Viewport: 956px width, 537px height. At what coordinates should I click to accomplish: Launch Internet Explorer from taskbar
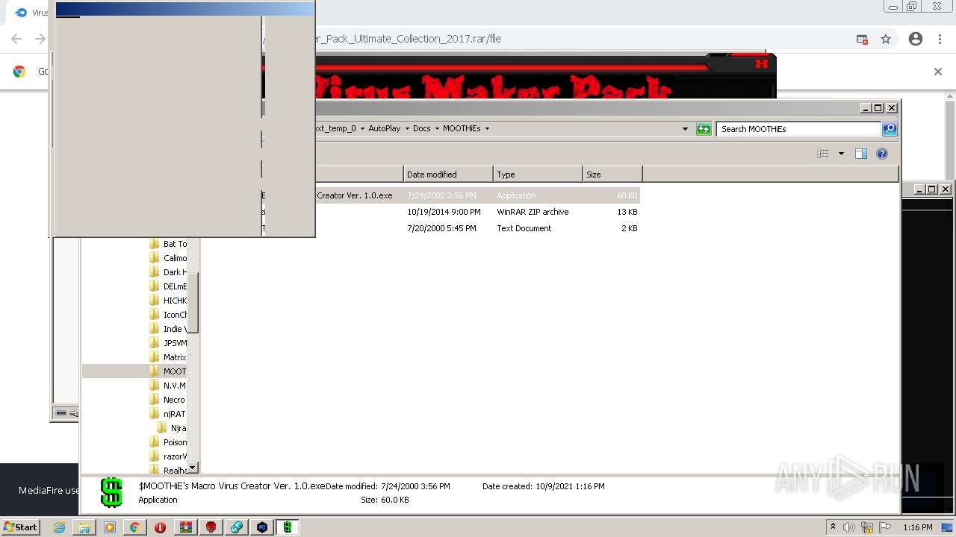coord(60,527)
